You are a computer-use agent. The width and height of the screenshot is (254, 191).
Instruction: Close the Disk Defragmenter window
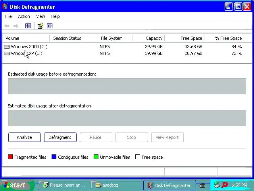(x=247, y=7)
